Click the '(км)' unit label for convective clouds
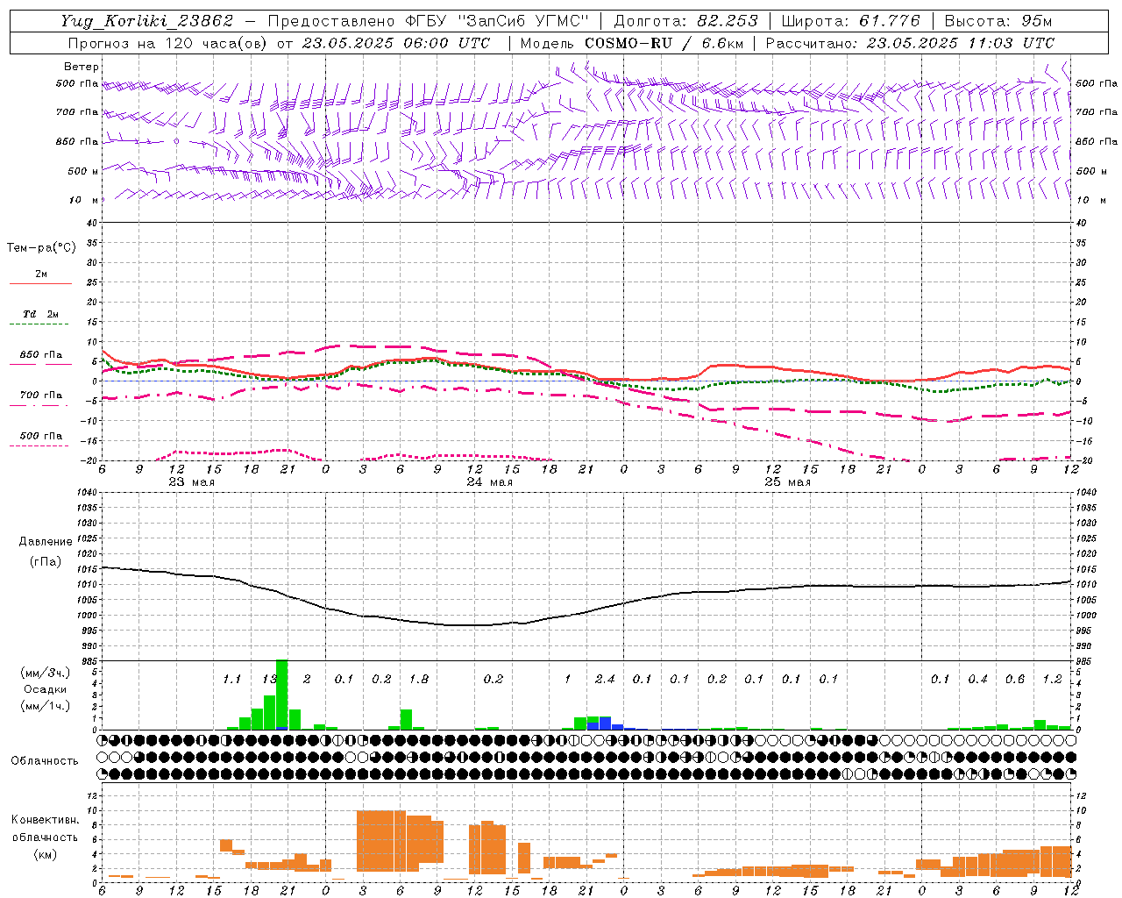The image size is (1122, 898). click(45, 854)
